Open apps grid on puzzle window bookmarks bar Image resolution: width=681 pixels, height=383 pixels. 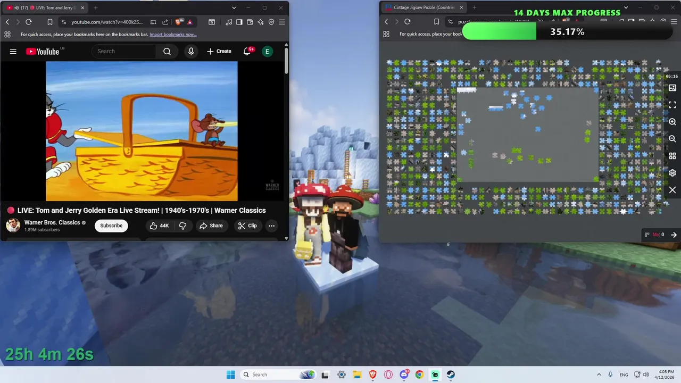click(386, 34)
